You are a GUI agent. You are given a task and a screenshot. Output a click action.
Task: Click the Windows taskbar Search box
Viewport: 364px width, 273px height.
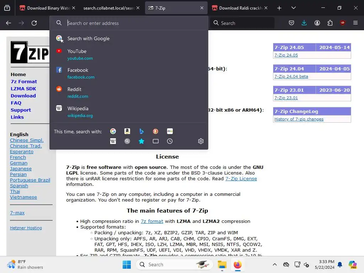175,264
